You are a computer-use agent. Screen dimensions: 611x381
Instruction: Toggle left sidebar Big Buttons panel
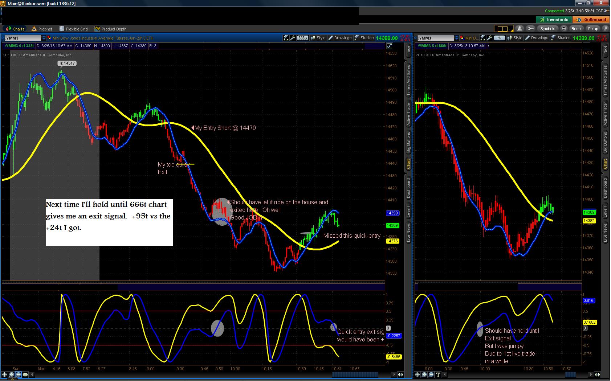click(x=408, y=143)
